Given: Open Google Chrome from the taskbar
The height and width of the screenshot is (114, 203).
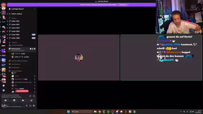Looking at the screenshot, I should [100, 112].
